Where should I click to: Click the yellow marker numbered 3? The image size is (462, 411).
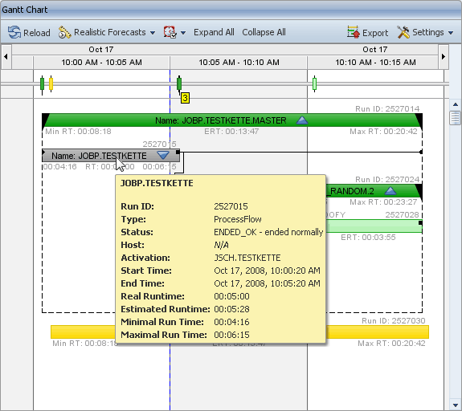tap(185, 98)
